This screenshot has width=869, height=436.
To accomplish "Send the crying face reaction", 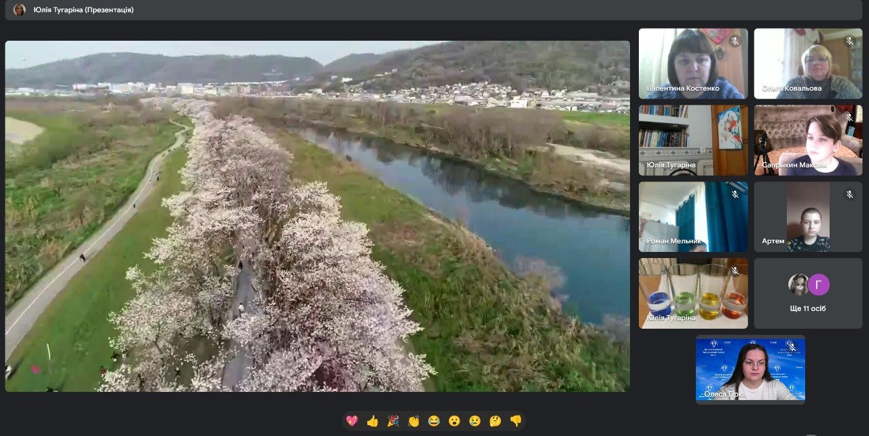I will click(x=475, y=421).
